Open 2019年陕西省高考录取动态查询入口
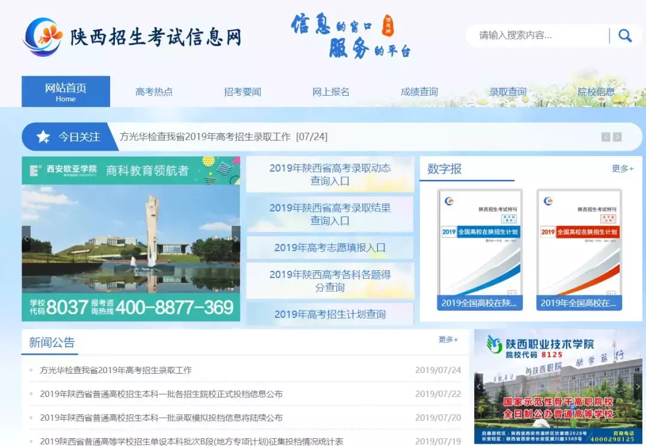This screenshot has height=446, width=646. [330, 174]
